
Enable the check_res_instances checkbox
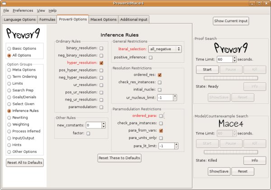[x=159, y=82]
